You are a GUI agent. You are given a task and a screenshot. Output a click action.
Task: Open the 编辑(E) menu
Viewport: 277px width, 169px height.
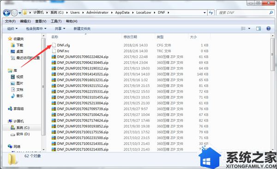click(x=25, y=21)
